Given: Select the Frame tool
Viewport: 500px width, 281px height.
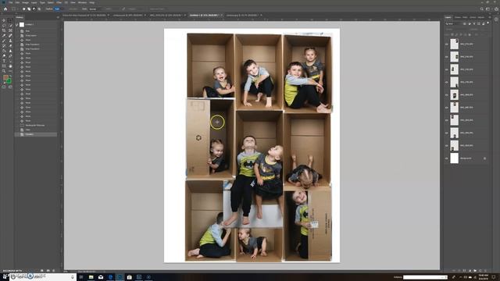Looking at the screenshot, I should 10,30.
